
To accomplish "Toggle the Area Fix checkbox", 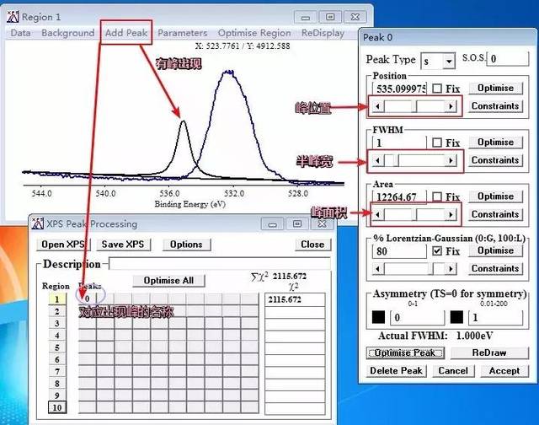I will point(437,196).
